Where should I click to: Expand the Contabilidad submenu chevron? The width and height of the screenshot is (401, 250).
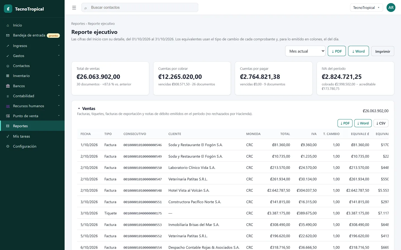point(59,96)
